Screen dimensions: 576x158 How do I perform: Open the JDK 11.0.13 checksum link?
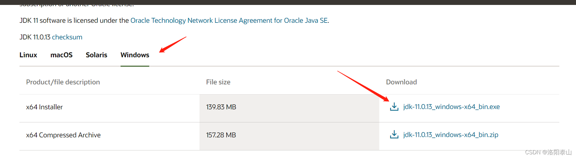tap(67, 37)
